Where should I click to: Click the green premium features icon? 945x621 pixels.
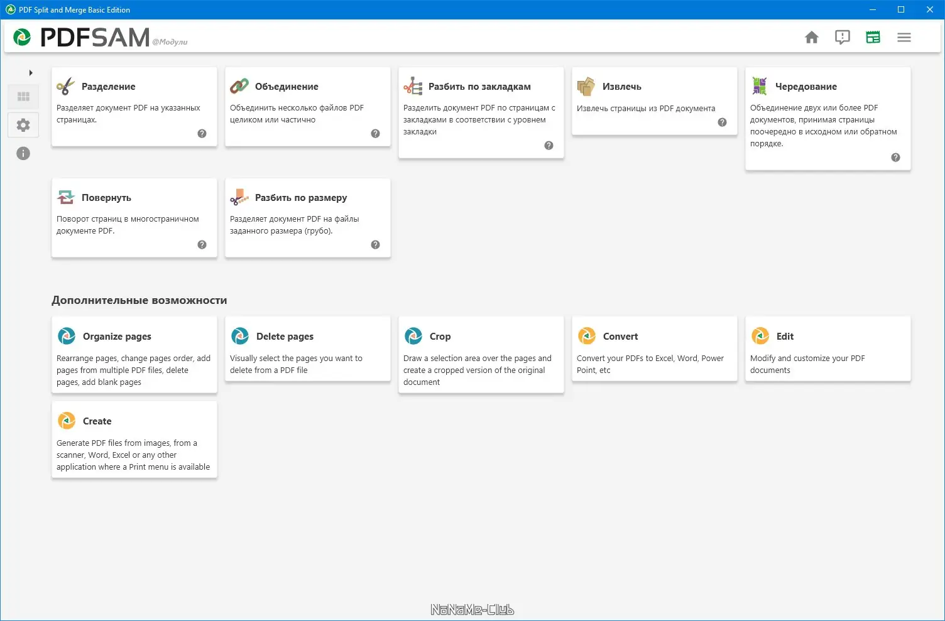[873, 38]
